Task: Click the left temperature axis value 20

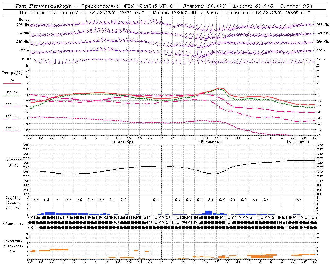Action: tap(27, 66)
